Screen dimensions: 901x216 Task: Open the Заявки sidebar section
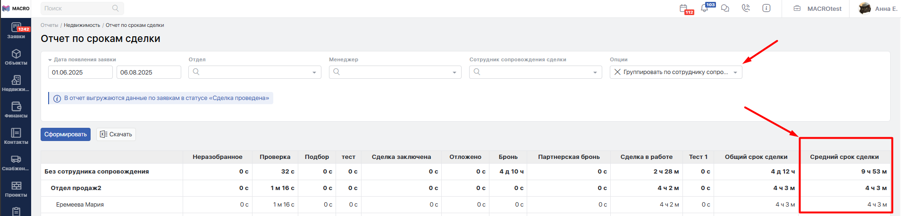(16, 31)
